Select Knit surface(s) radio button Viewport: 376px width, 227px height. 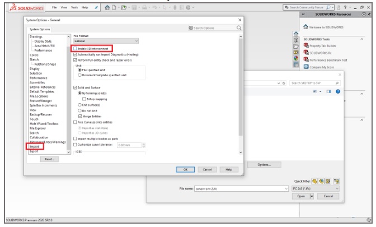click(x=79, y=105)
